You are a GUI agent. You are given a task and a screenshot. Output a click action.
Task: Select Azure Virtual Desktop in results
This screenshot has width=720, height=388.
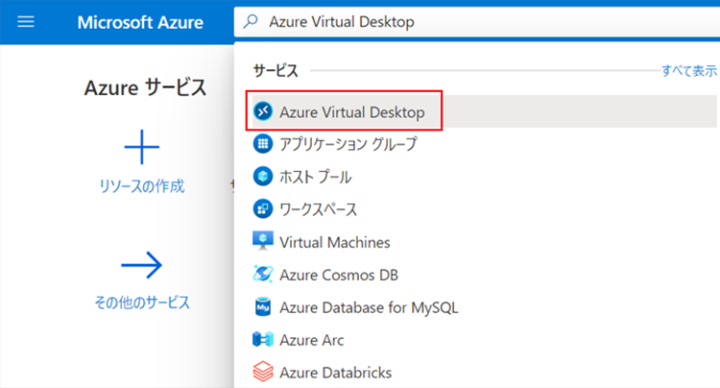tap(351, 111)
